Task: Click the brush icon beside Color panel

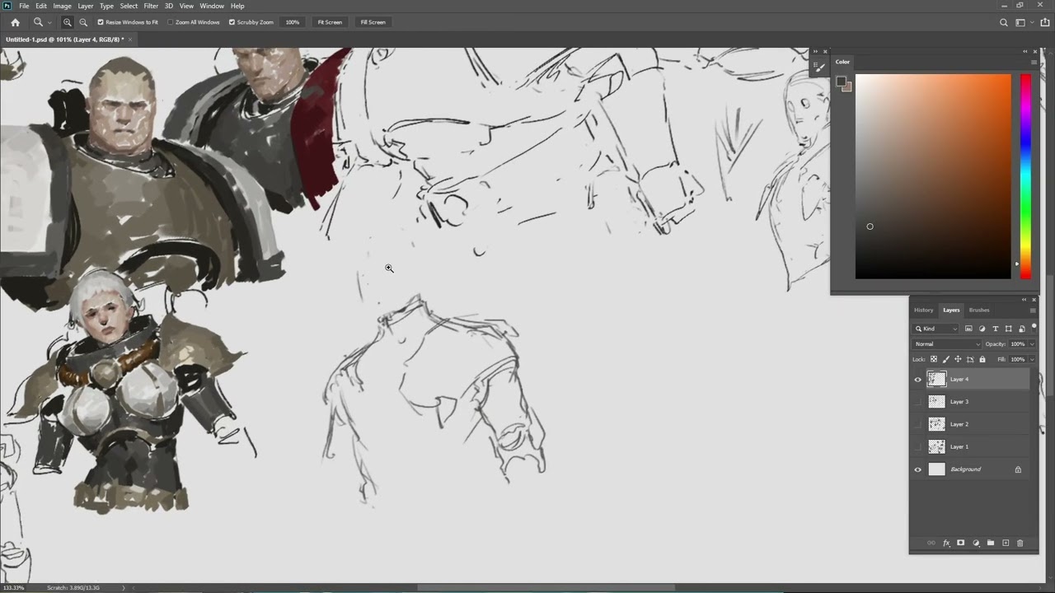Action: pos(819,68)
